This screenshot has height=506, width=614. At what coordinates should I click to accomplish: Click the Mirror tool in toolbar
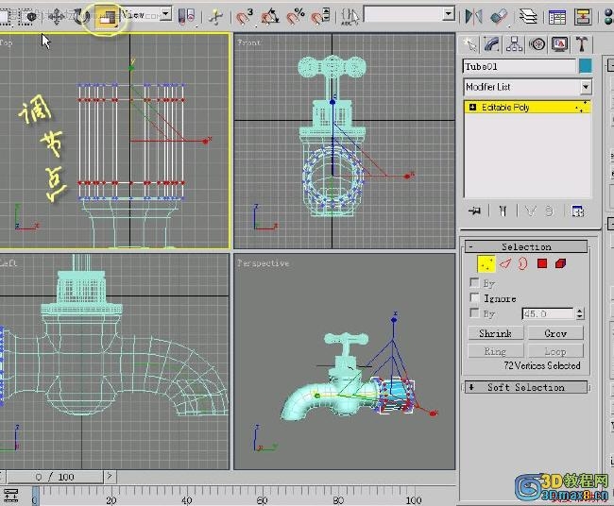tap(471, 16)
